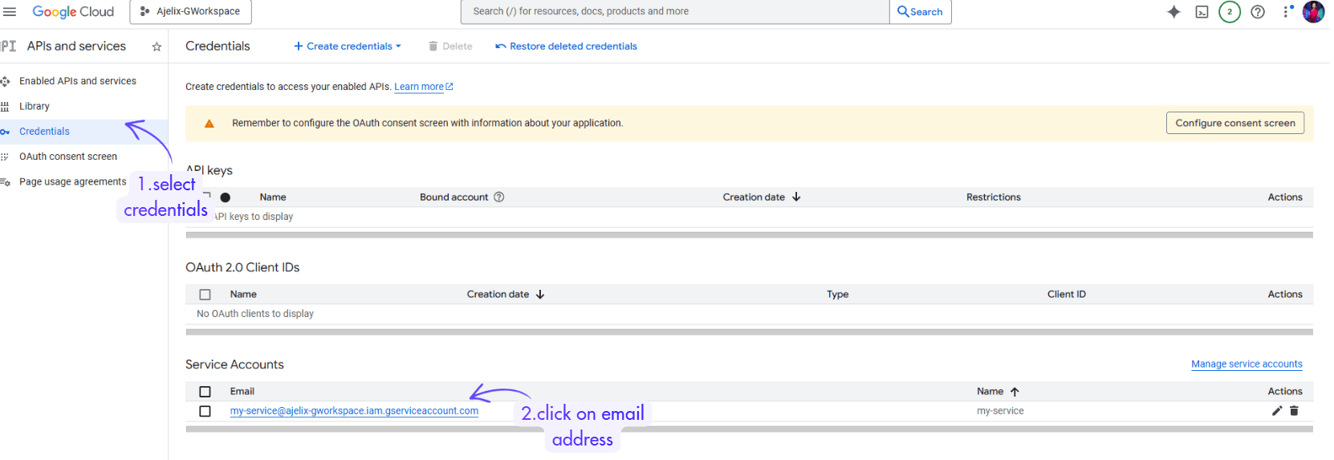Focus the resources search field
Viewport: 1334px width, 460px height.
(675, 11)
